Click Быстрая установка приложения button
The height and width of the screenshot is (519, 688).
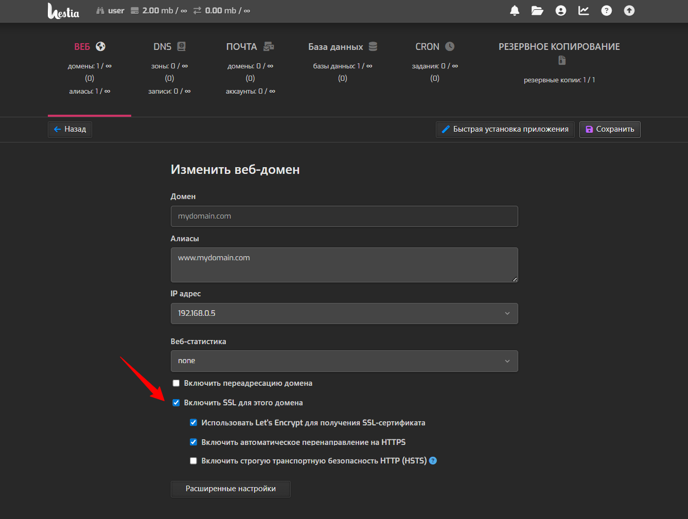[x=505, y=129]
